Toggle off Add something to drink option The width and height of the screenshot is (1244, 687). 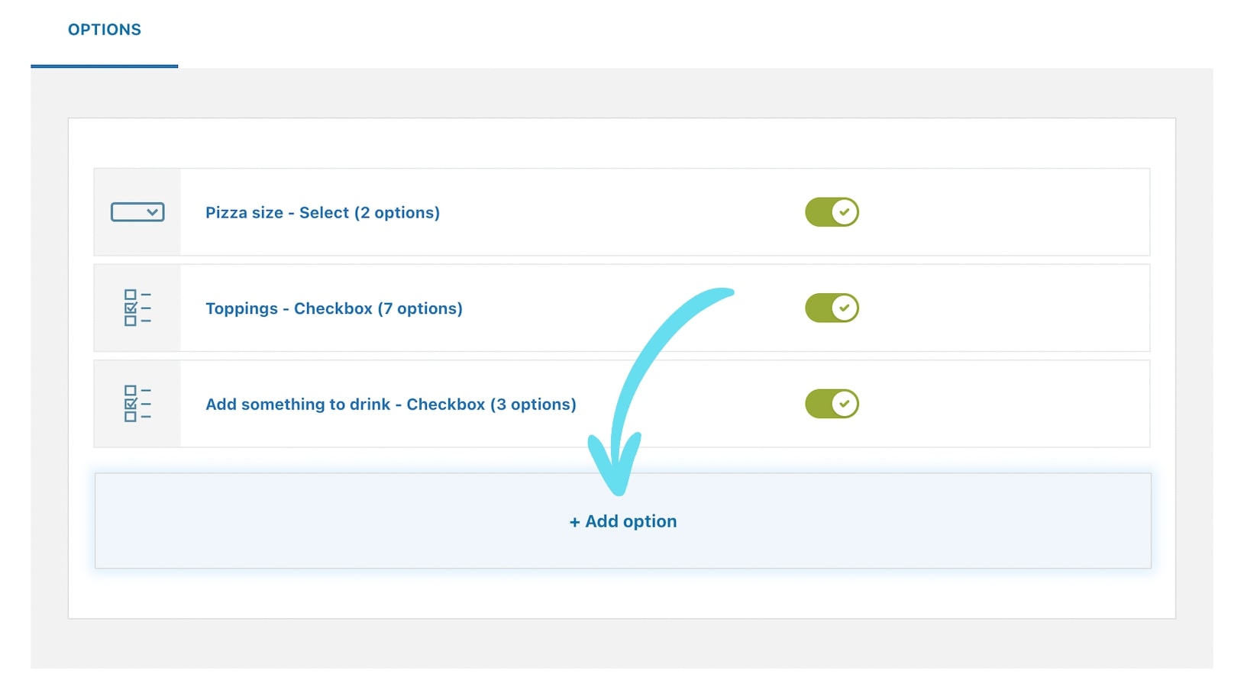click(x=832, y=404)
